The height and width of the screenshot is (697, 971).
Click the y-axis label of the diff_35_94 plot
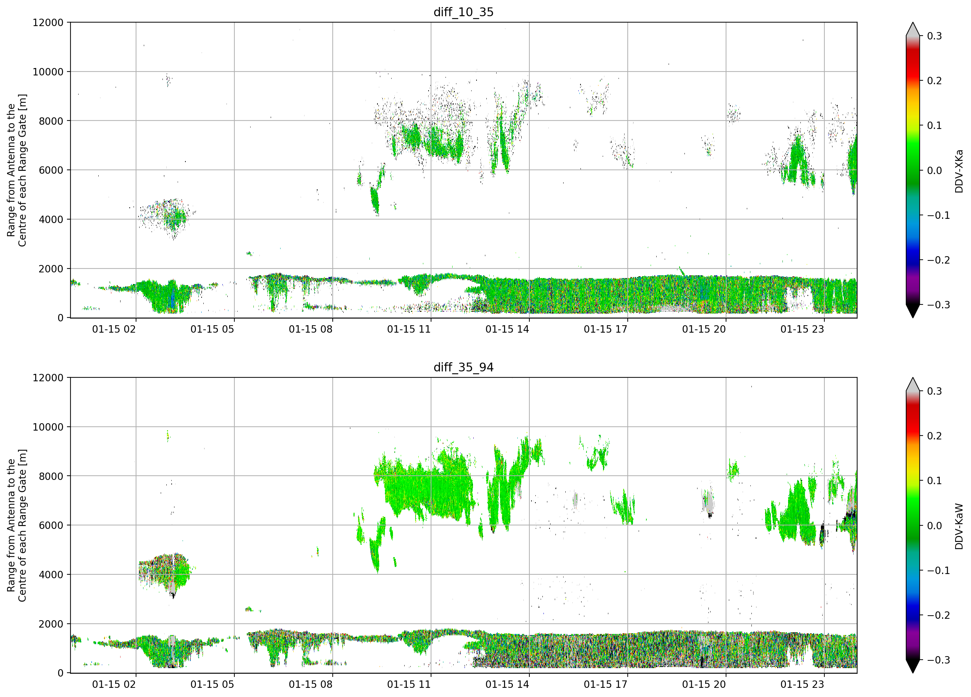click(x=17, y=525)
